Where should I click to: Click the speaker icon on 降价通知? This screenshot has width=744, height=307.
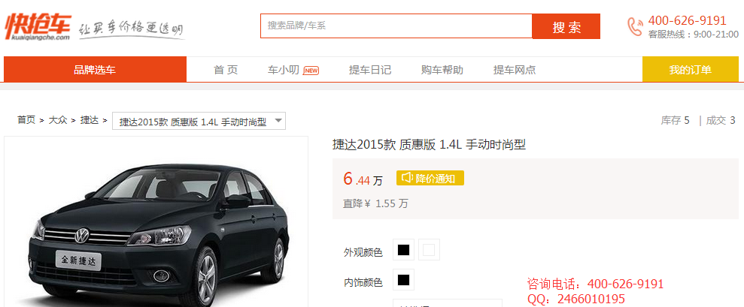point(406,178)
